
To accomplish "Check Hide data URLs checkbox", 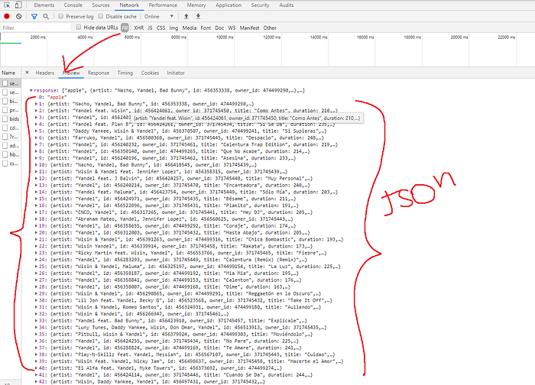I will 79,27.
